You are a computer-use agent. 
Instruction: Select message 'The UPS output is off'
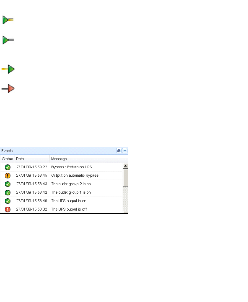[x=69, y=209]
